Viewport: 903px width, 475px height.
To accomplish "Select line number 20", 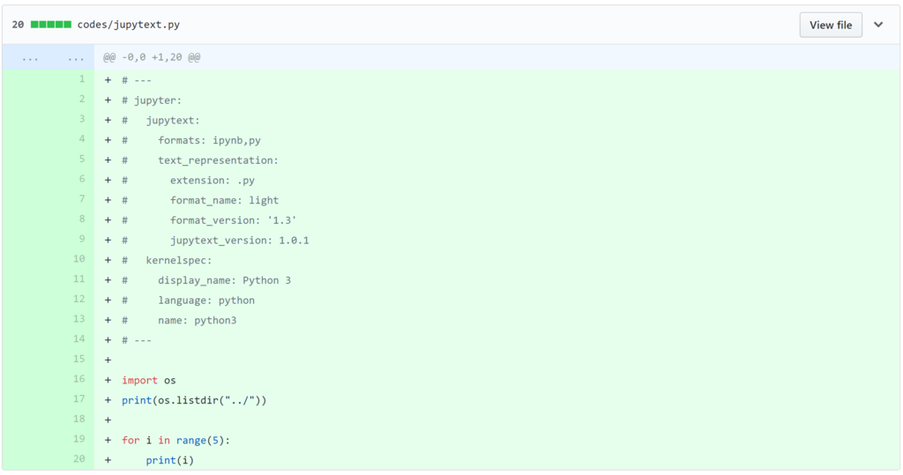I will tap(78, 459).
